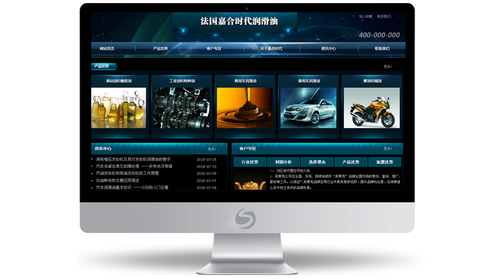Click the iMac logo on monitor chin
Screen dimensions: 493x279
245,219
